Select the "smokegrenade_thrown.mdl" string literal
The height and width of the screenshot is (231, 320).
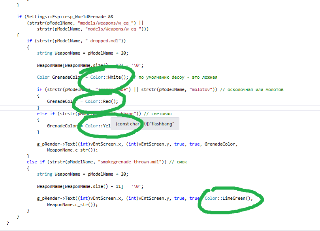pyautogui.click(x=131, y=162)
